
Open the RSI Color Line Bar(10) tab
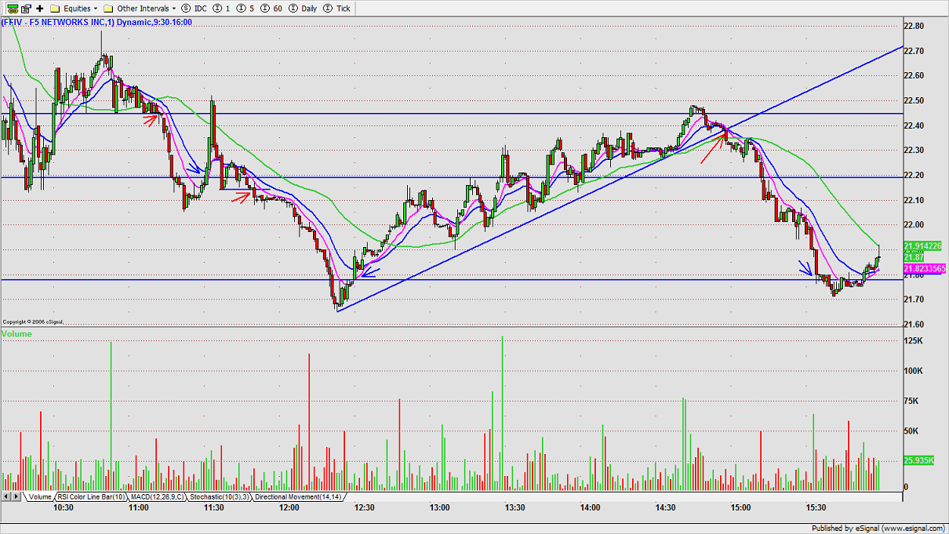click(x=91, y=497)
